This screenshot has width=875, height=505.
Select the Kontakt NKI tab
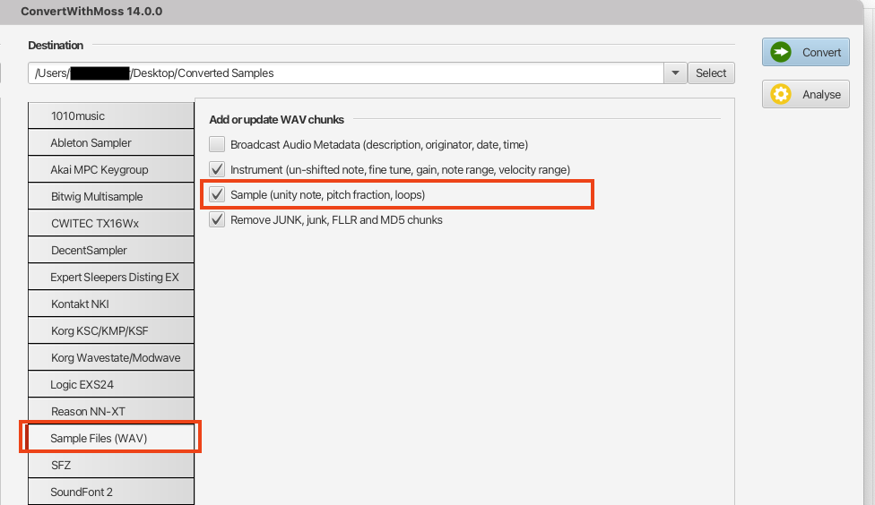[x=111, y=304]
